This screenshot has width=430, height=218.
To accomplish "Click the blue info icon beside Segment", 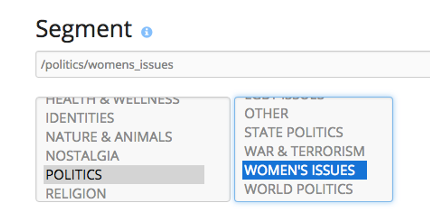I will tap(147, 32).
